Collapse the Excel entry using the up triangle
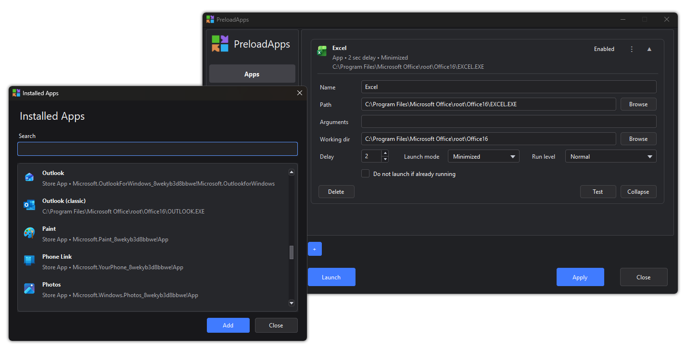This screenshot has height=351, width=686. point(649,49)
